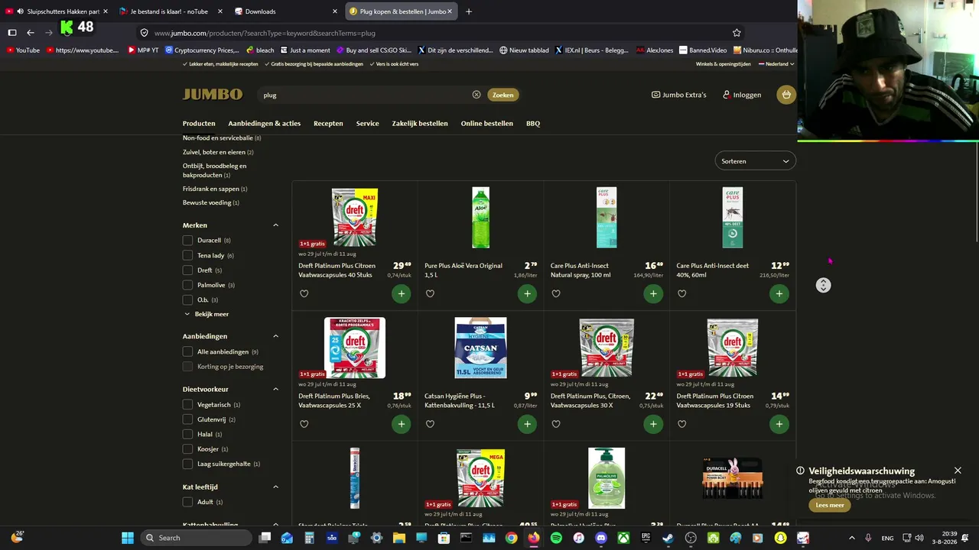Tick the O.b. brand checkbox
979x550 pixels.
pyautogui.click(x=187, y=300)
